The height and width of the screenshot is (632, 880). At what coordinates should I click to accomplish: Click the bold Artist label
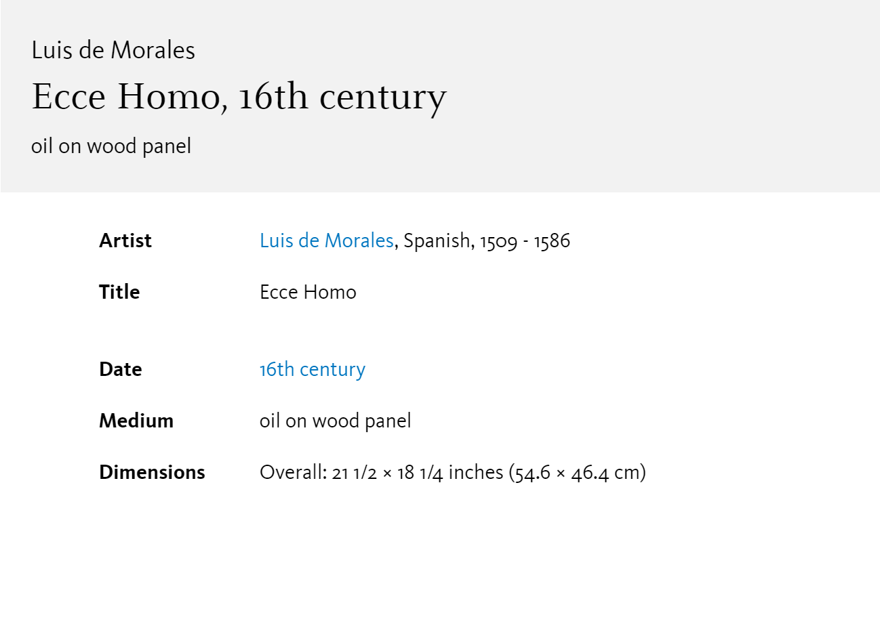click(125, 240)
